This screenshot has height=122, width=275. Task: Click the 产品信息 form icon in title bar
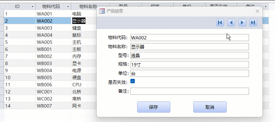pyautogui.click(x=102, y=11)
